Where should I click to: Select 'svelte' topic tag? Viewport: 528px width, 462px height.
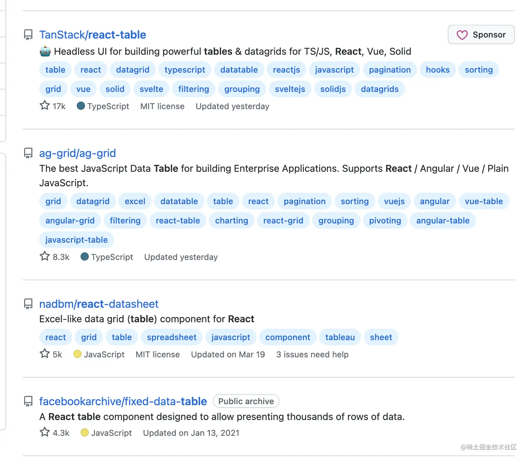[x=151, y=89]
